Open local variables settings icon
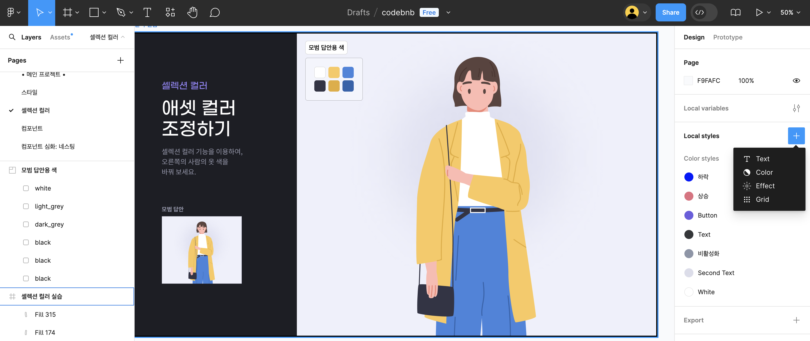This screenshot has height=341, width=810. 796,108
